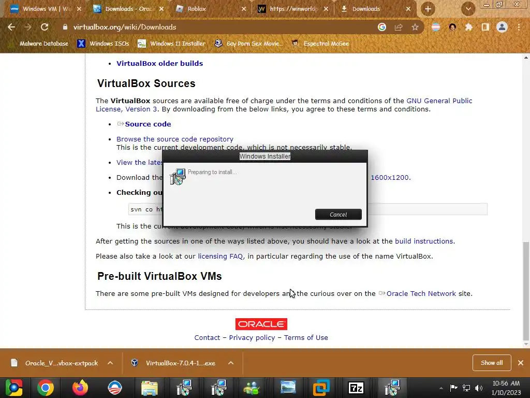Open the network tray icon
530x398 pixels.
(x=466, y=388)
